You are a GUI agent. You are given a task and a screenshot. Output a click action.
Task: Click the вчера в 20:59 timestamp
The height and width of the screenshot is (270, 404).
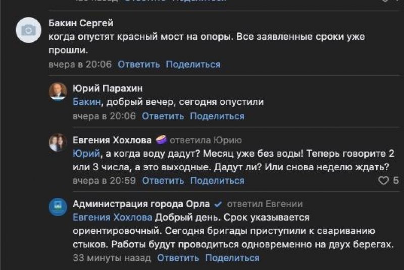coord(104,181)
